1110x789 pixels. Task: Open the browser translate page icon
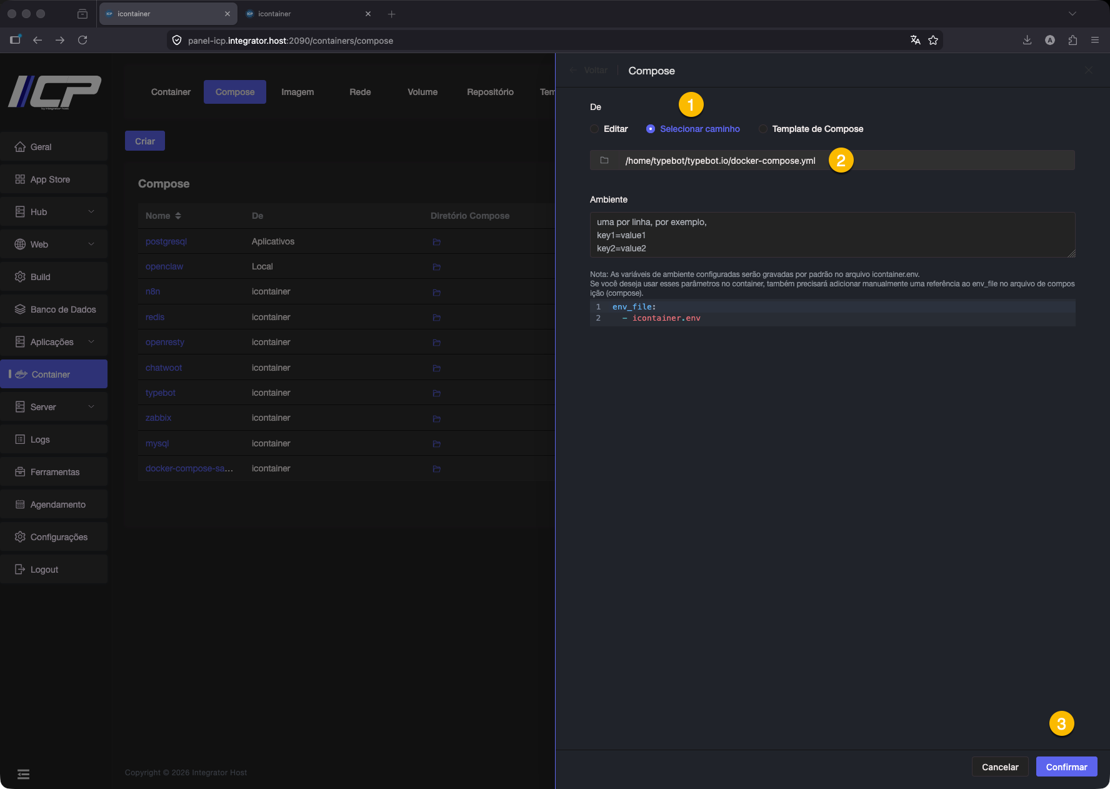point(915,40)
